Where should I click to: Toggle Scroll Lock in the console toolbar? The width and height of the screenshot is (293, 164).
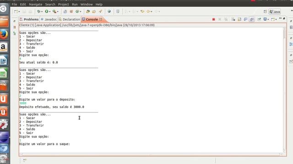[x=239, y=19]
